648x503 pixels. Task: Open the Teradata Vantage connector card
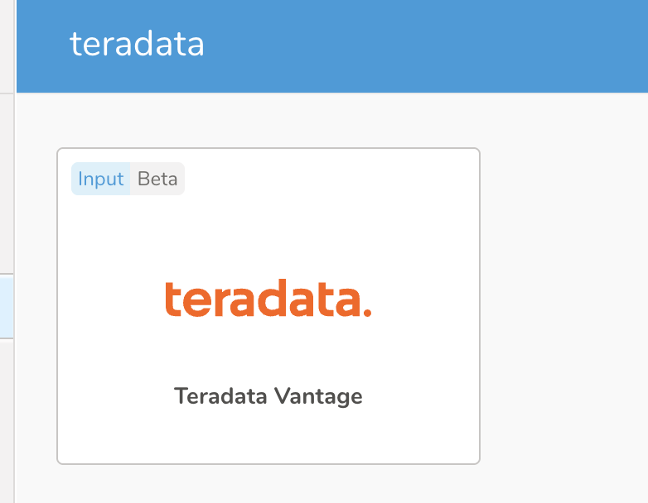268,248
